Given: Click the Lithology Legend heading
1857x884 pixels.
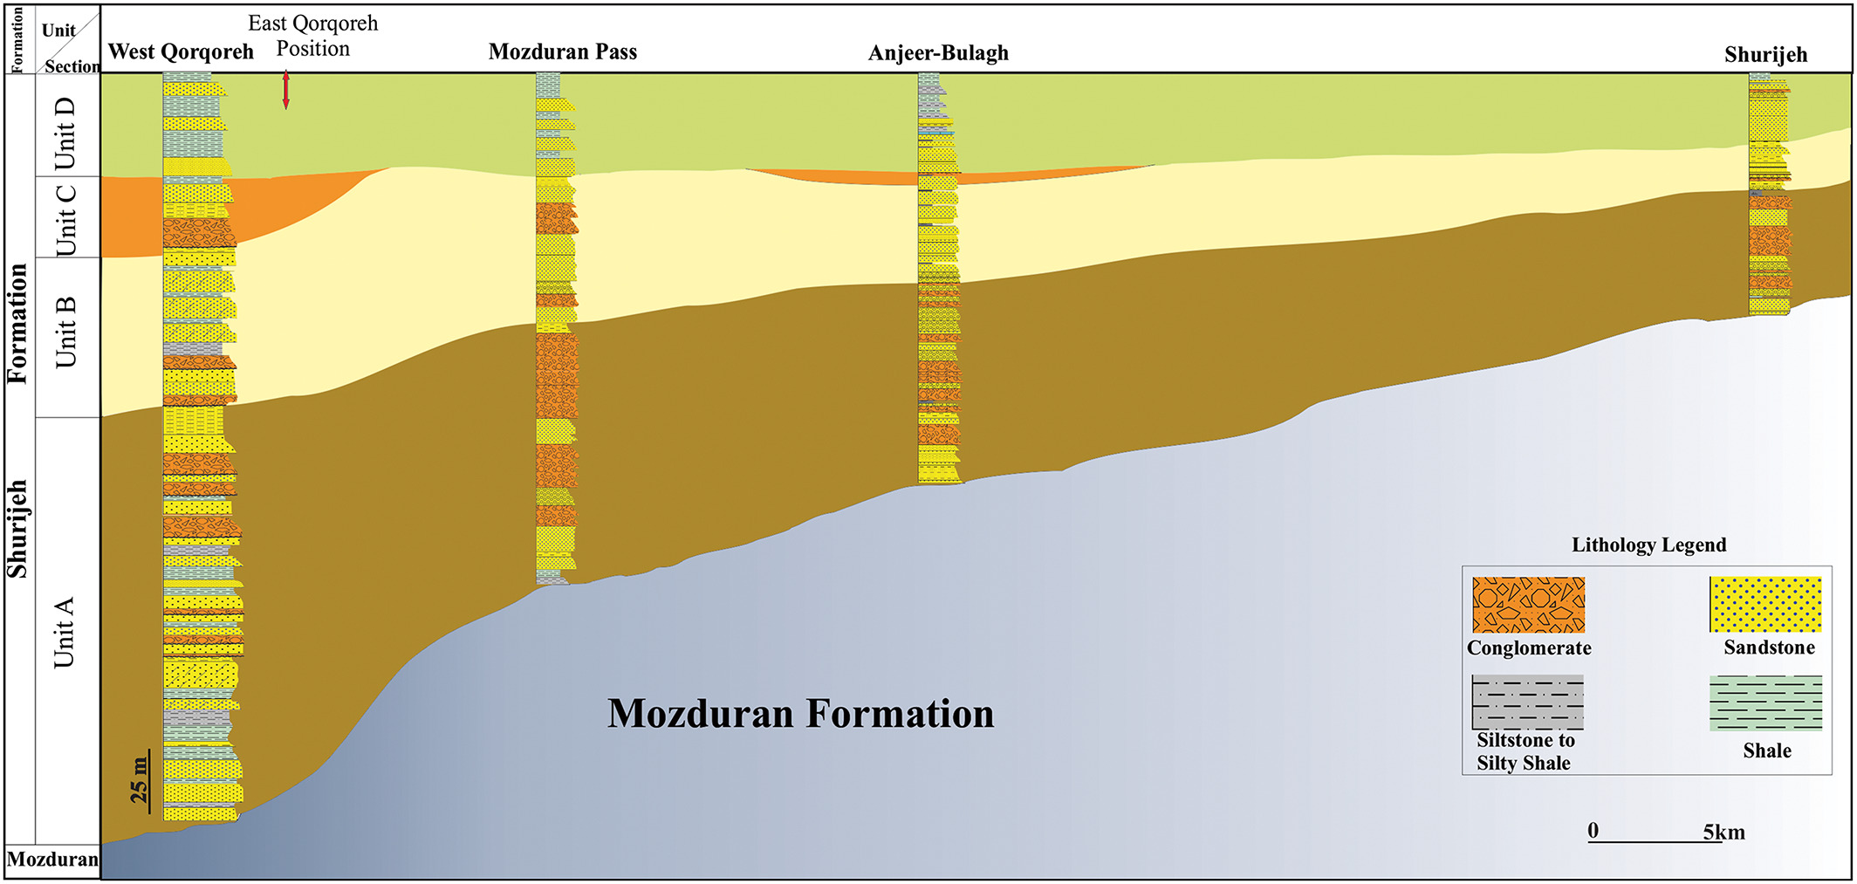Looking at the screenshot, I should tap(1648, 545).
